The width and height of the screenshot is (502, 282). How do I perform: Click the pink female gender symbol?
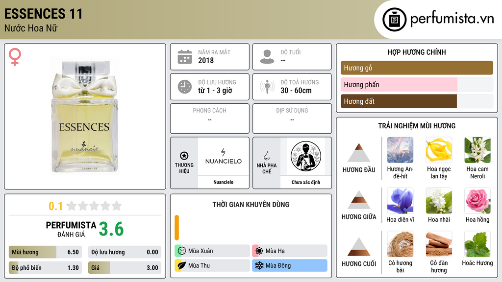pos(15,57)
